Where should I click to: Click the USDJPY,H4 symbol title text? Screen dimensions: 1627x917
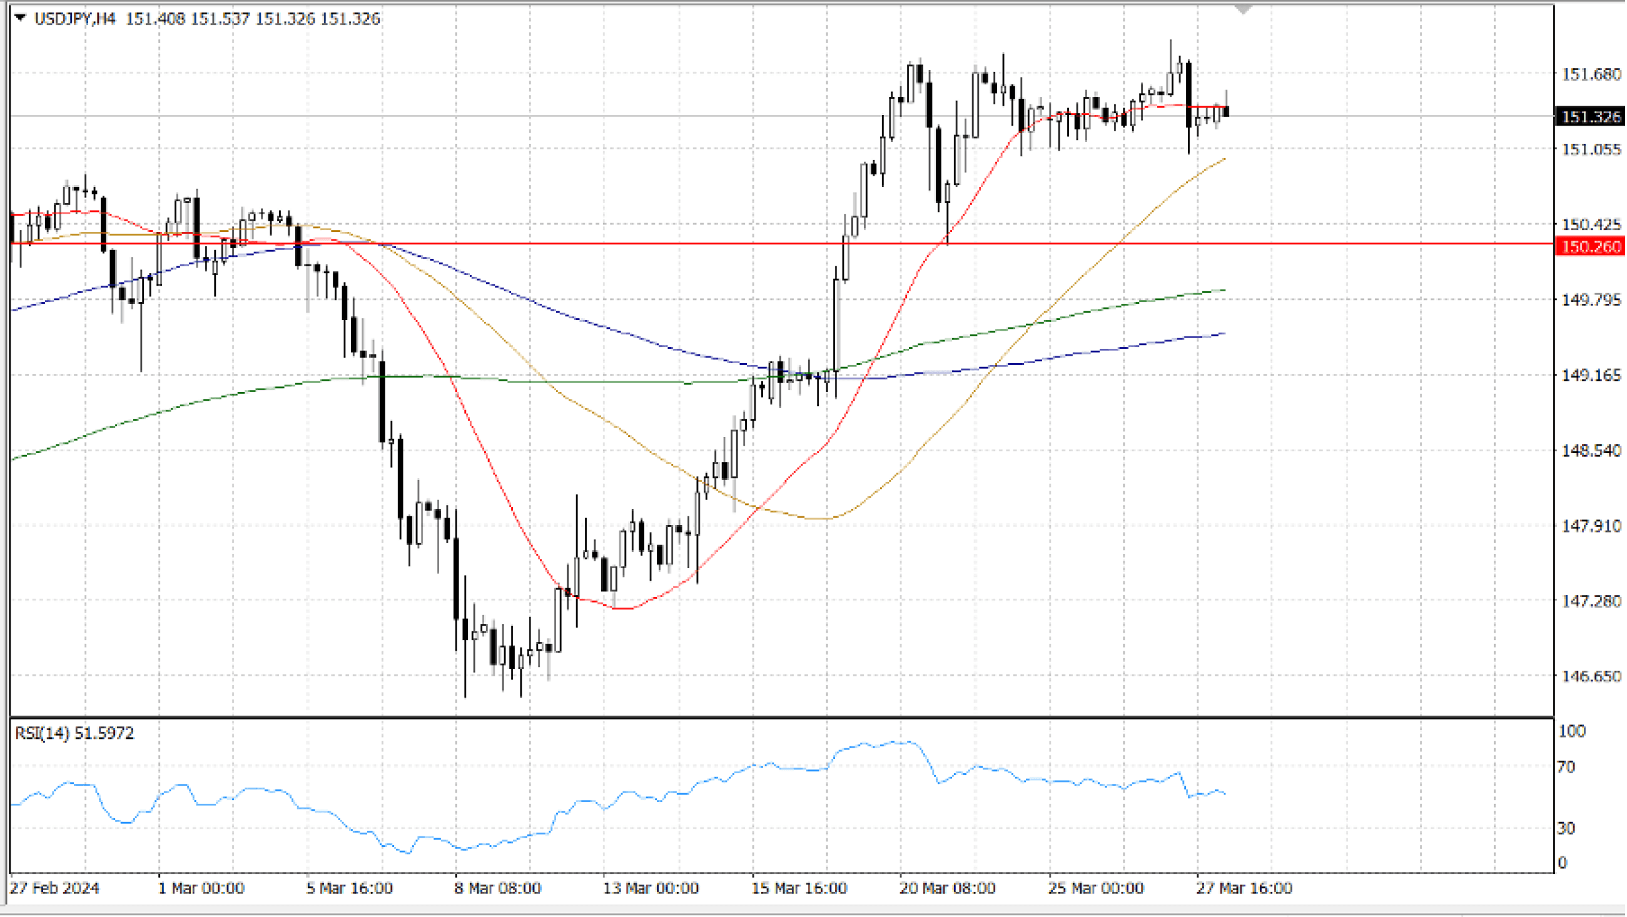(x=74, y=19)
